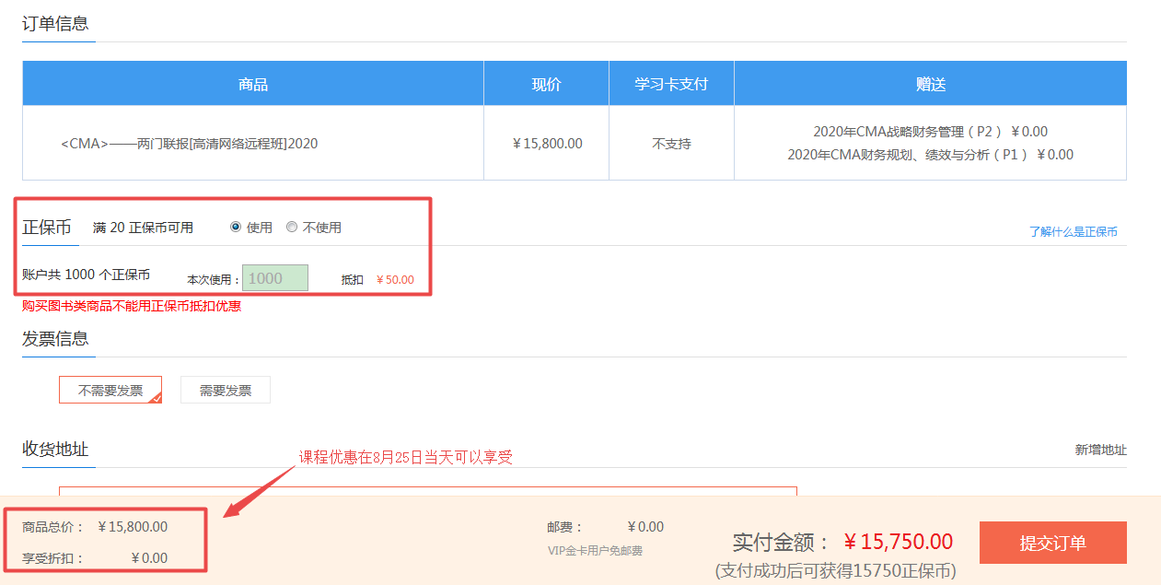
Task: Click the 收货地址 section heading
Action: tap(55, 450)
